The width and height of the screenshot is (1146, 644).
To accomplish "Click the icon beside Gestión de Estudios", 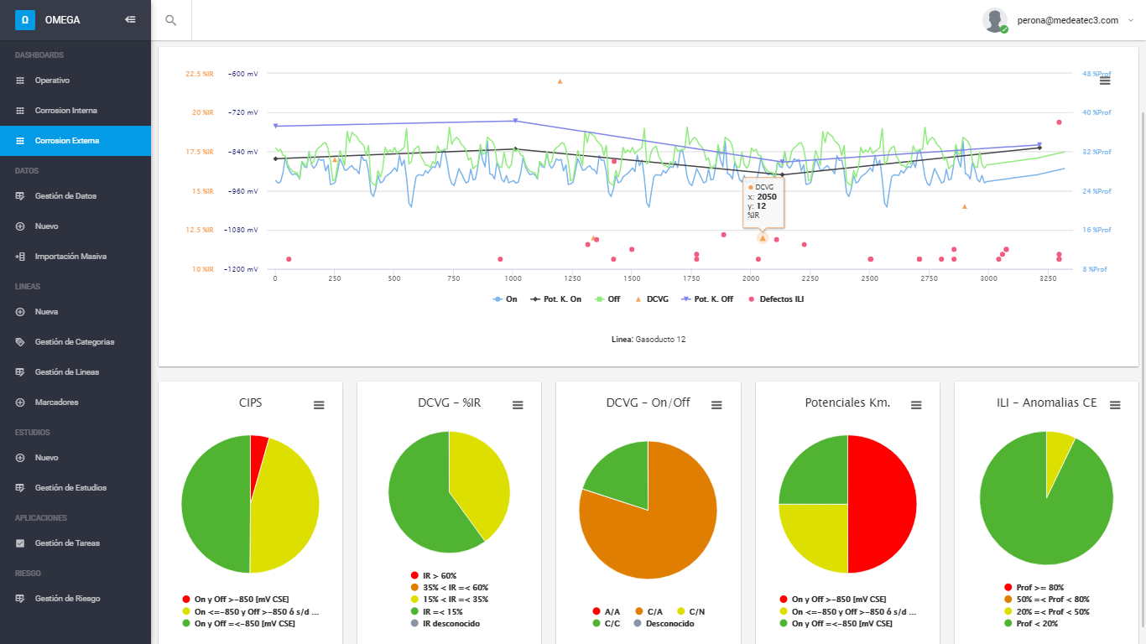I will click(x=20, y=488).
